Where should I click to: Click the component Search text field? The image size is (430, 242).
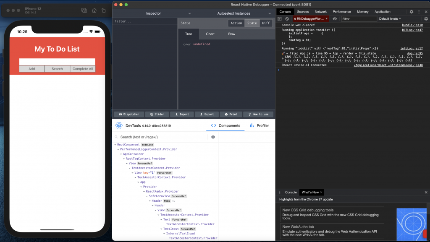163,137
